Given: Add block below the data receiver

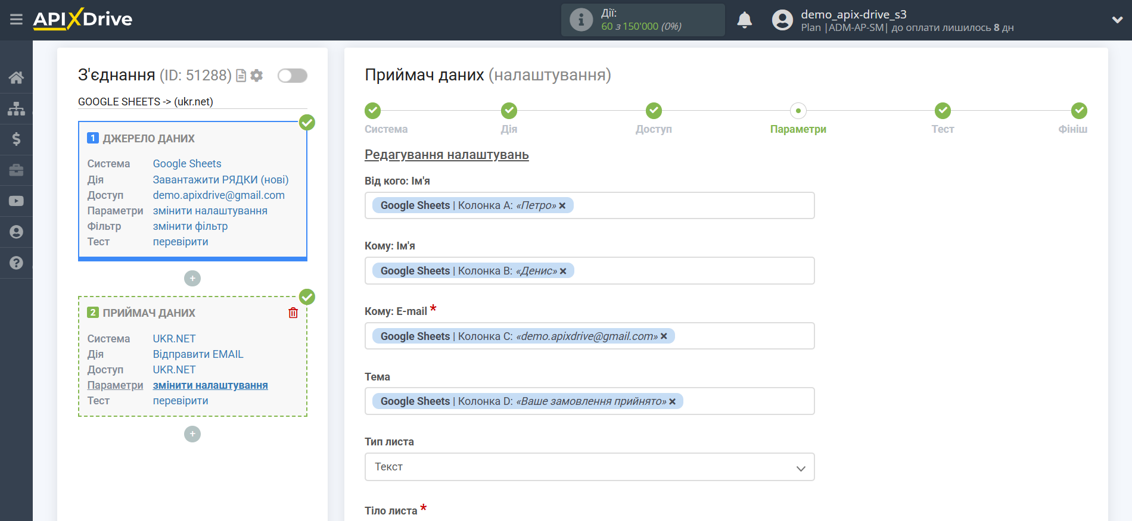Looking at the screenshot, I should pos(192,434).
